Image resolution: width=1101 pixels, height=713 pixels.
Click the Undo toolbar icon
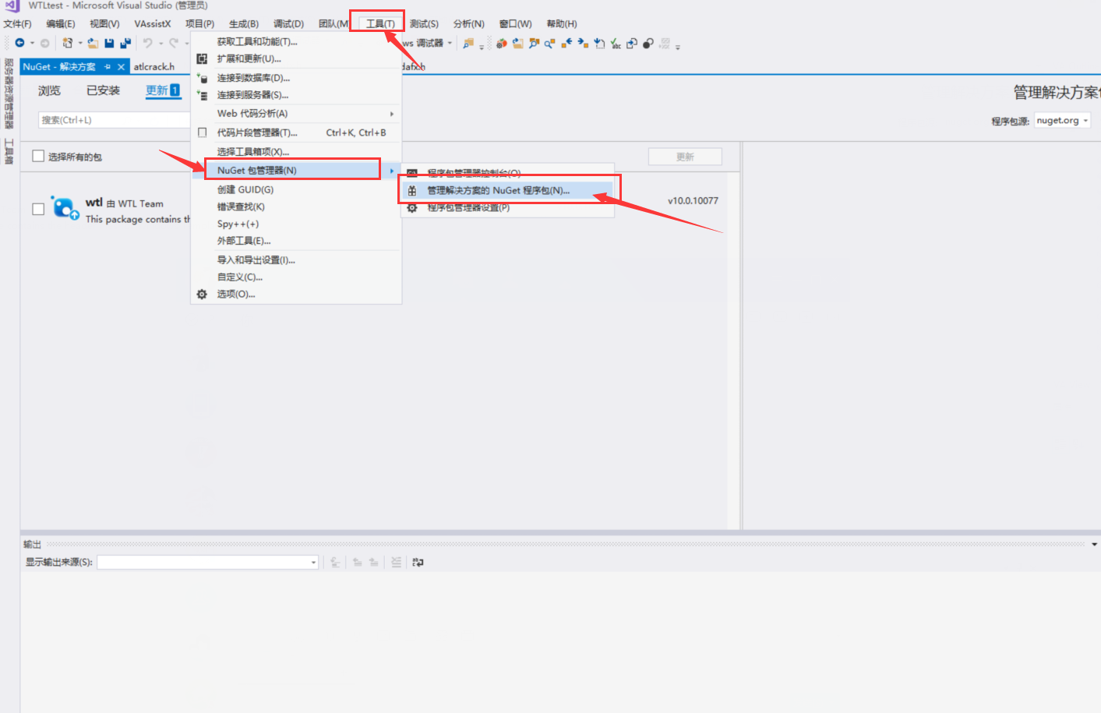click(150, 43)
